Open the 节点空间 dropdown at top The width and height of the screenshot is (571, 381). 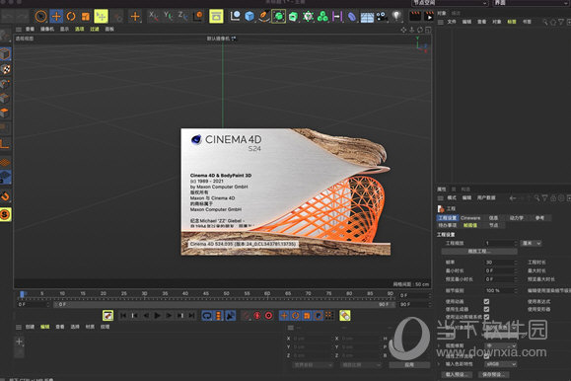(450, 3)
